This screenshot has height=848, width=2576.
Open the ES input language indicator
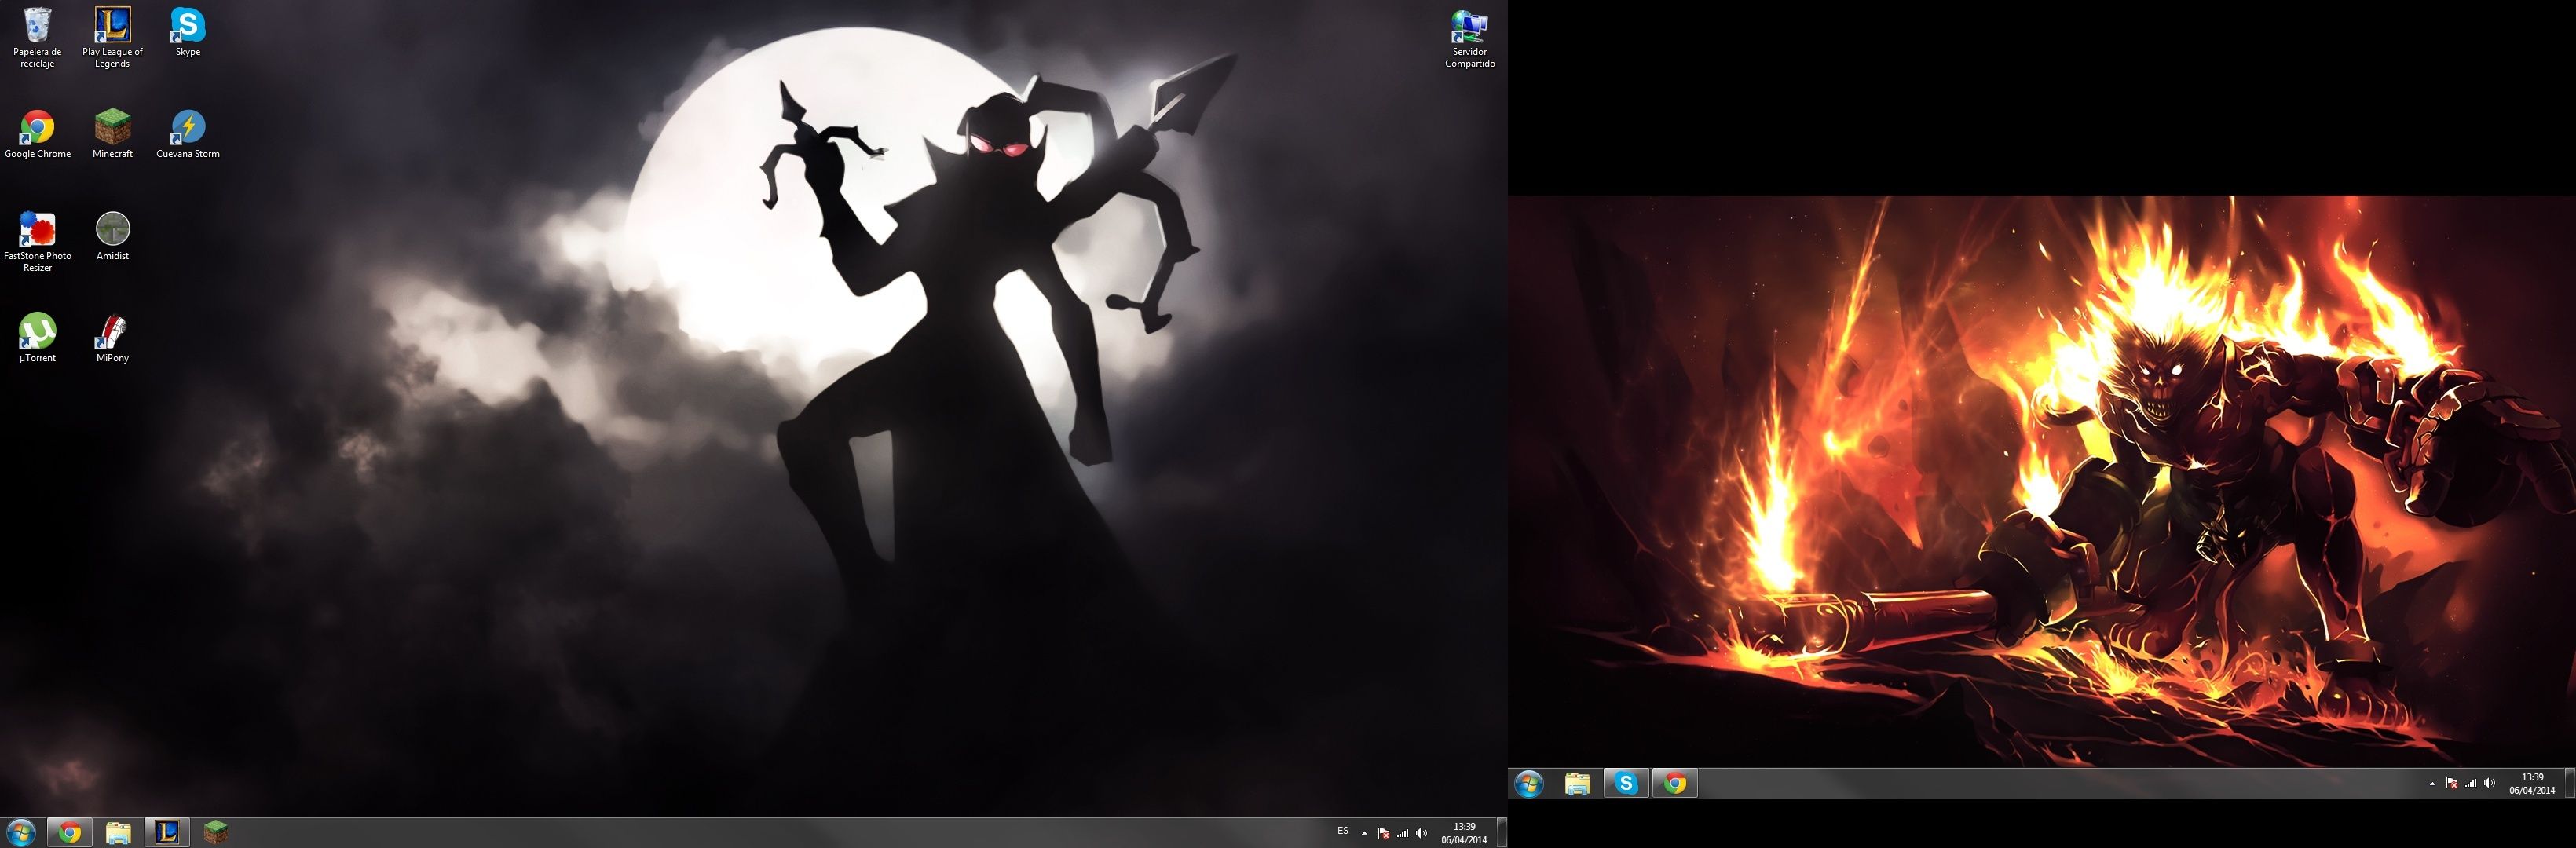coord(1343,832)
